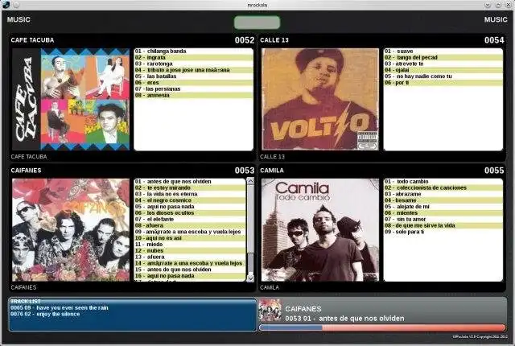Select track '04 - ojalai'

443,70
